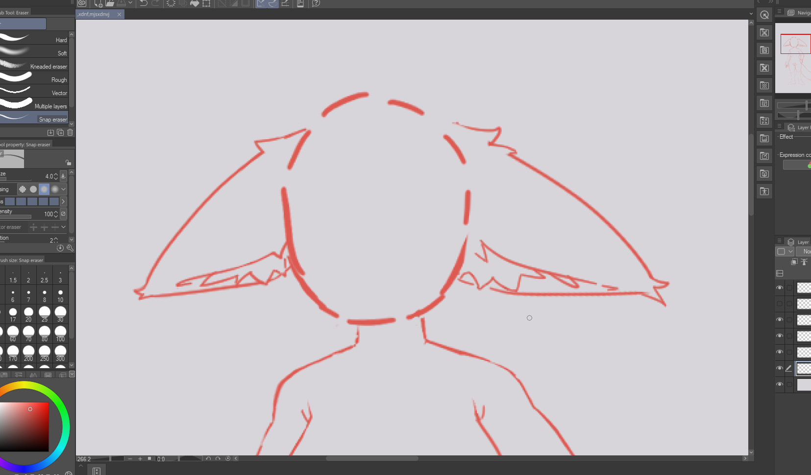Select the weak anti-aliasing circle option
The image size is (811, 475).
click(33, 189)
